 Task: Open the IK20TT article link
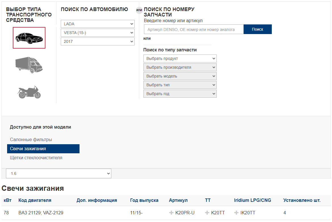[x=248, y=213]
